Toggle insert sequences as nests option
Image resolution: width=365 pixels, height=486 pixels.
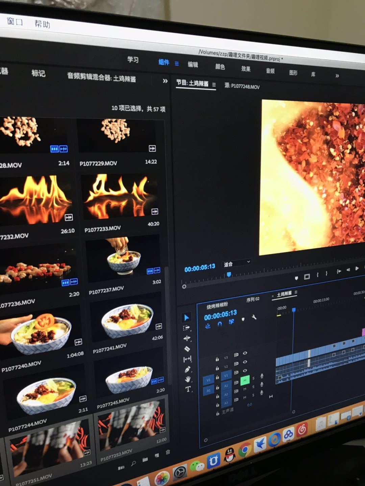tap(208, 326)
